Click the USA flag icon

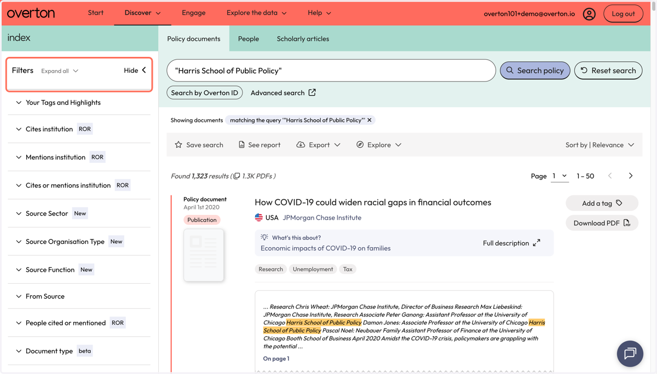click(259, 218)
